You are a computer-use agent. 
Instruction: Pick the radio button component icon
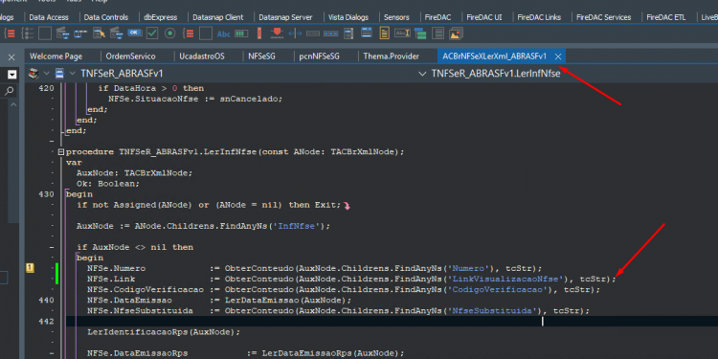pos(169,34)
